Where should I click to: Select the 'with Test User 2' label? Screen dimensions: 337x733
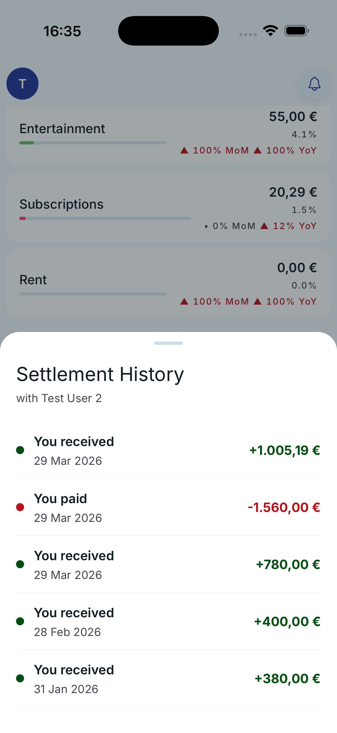59,398
